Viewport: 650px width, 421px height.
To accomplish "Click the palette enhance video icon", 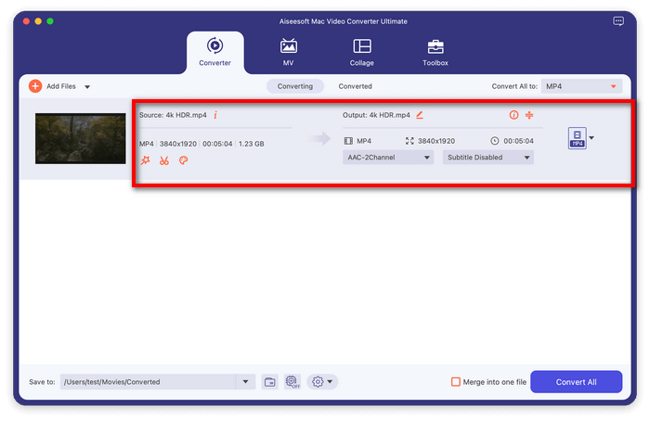I will 183,160.
